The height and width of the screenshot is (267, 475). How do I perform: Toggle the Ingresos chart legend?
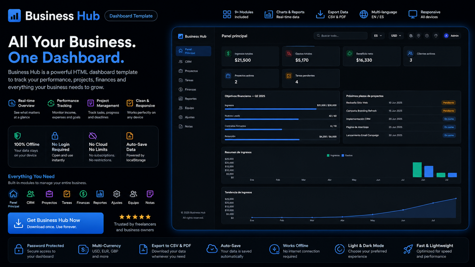(x=333, y=155)
